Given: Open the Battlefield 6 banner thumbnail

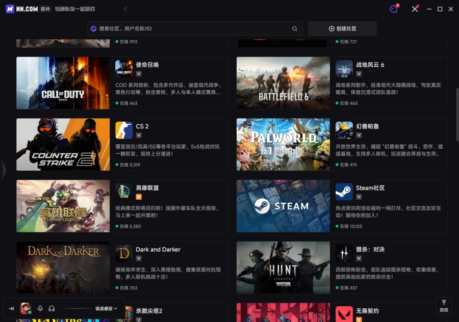Looking at the screenshot, I should pos(283,83).
